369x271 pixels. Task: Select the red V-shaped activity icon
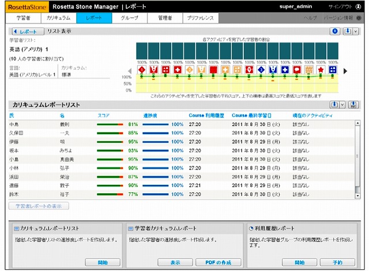click(154, 70)
